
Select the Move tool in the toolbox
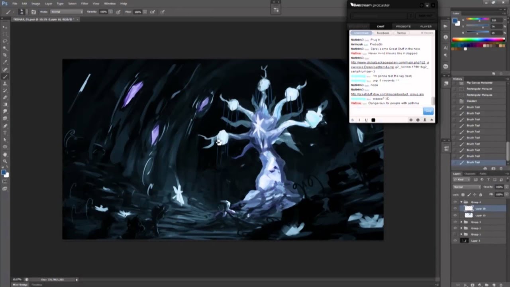click(x=5, y=27)
